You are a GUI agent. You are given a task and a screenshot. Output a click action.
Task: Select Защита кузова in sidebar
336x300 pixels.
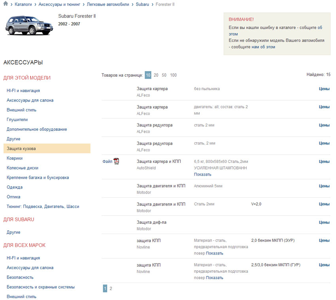point(21,149)
